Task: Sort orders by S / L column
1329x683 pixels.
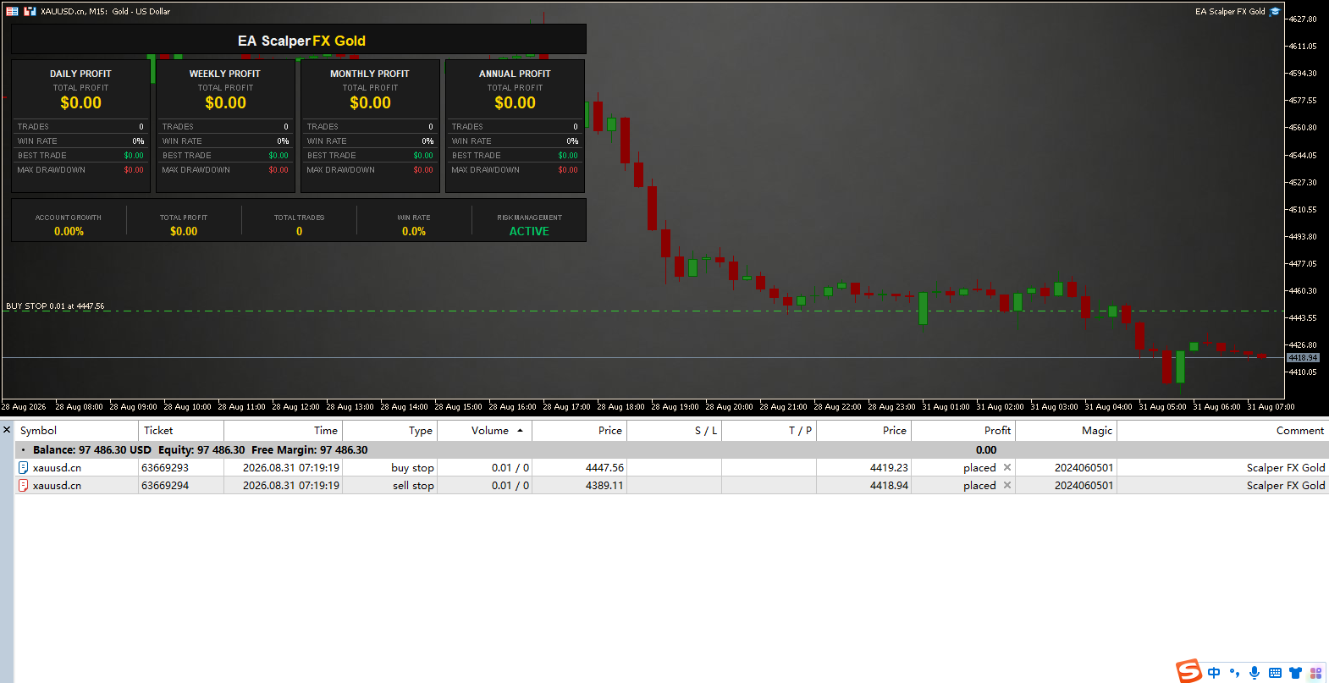Action: coord(674,431)
